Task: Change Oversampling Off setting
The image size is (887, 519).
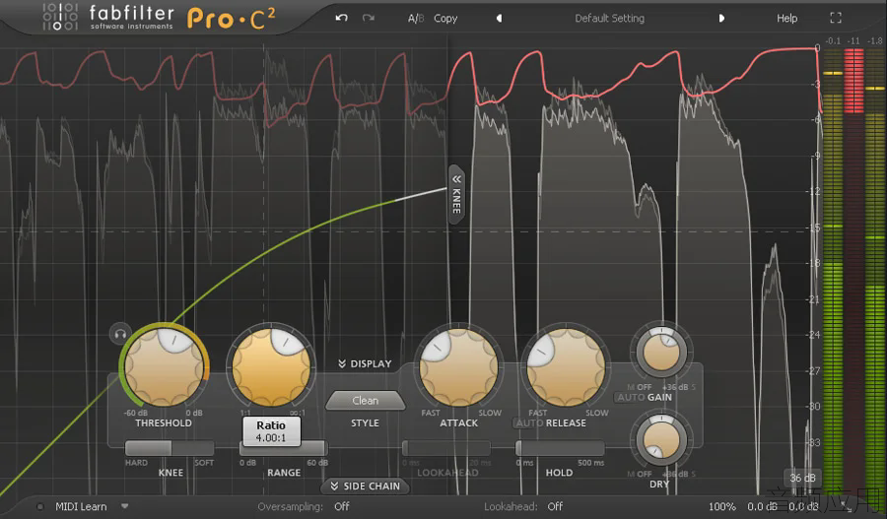Action: 342,506
